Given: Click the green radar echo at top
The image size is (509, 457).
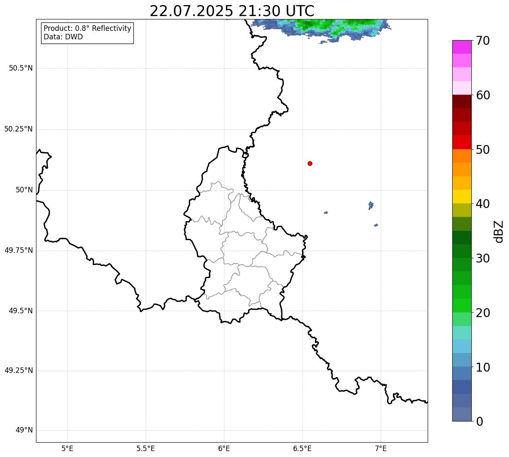Looking at the screenshot, I should tap(322, 27).
